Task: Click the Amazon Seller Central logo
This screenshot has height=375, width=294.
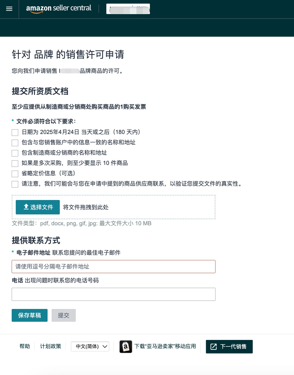Action: tap(58, 9)
